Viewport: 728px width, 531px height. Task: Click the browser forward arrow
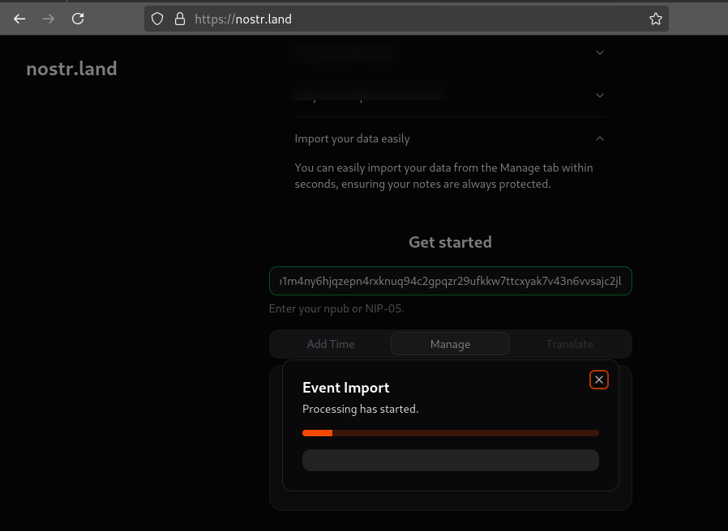pos(49,19)
